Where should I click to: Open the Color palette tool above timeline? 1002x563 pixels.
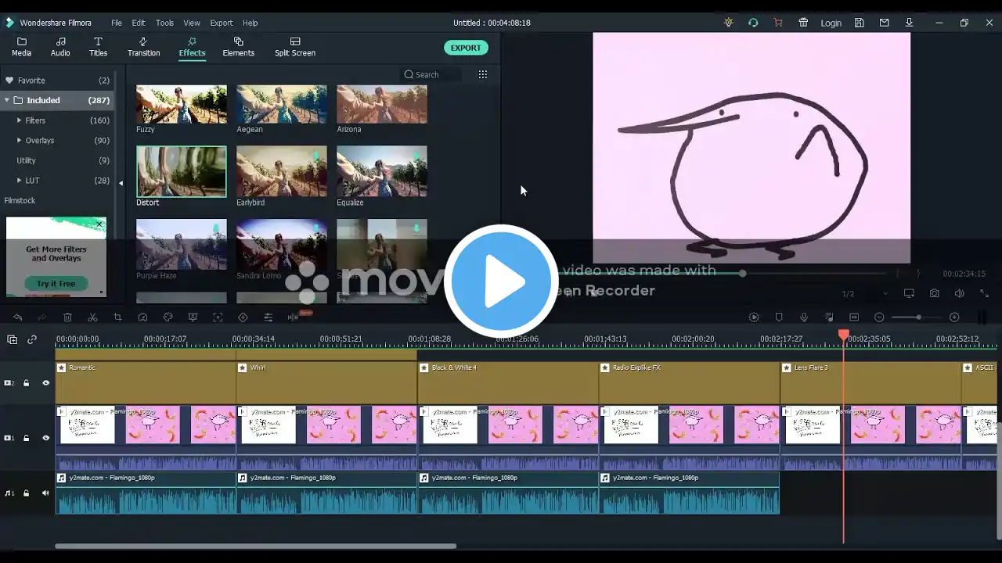[x=168, y=317]
